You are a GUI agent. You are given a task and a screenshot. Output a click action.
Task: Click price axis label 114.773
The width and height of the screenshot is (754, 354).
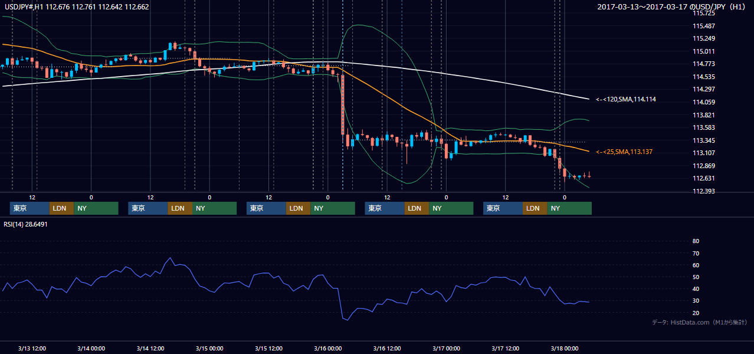pyautogui.click(x=704, y=64)
